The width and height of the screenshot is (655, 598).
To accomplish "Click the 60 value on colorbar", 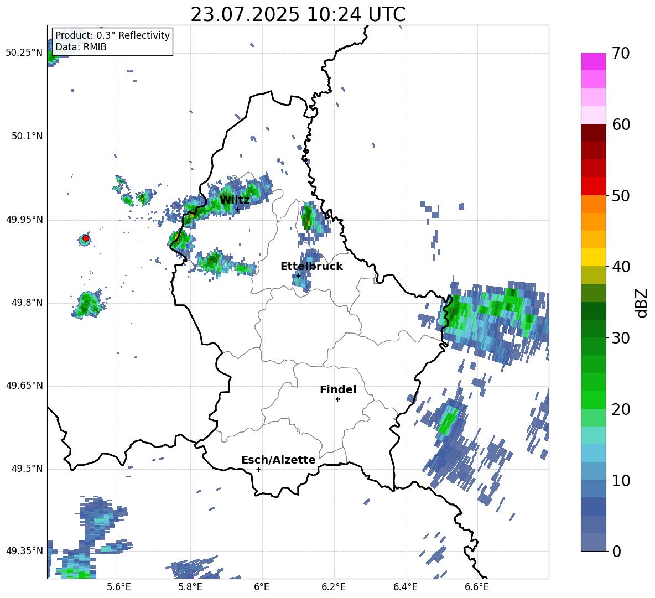I will pos(621,124).
